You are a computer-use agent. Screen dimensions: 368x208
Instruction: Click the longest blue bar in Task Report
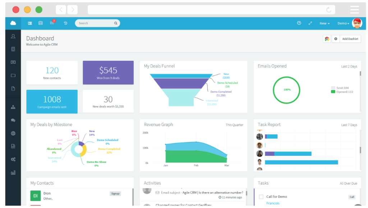(302, 162)
